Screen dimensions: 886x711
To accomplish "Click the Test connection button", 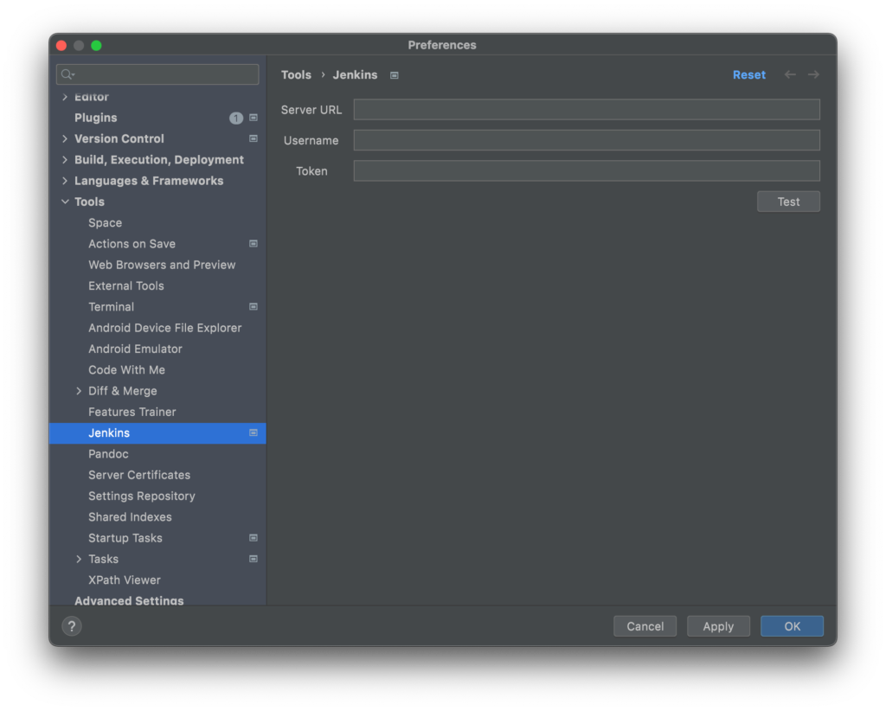I will 788,202.
